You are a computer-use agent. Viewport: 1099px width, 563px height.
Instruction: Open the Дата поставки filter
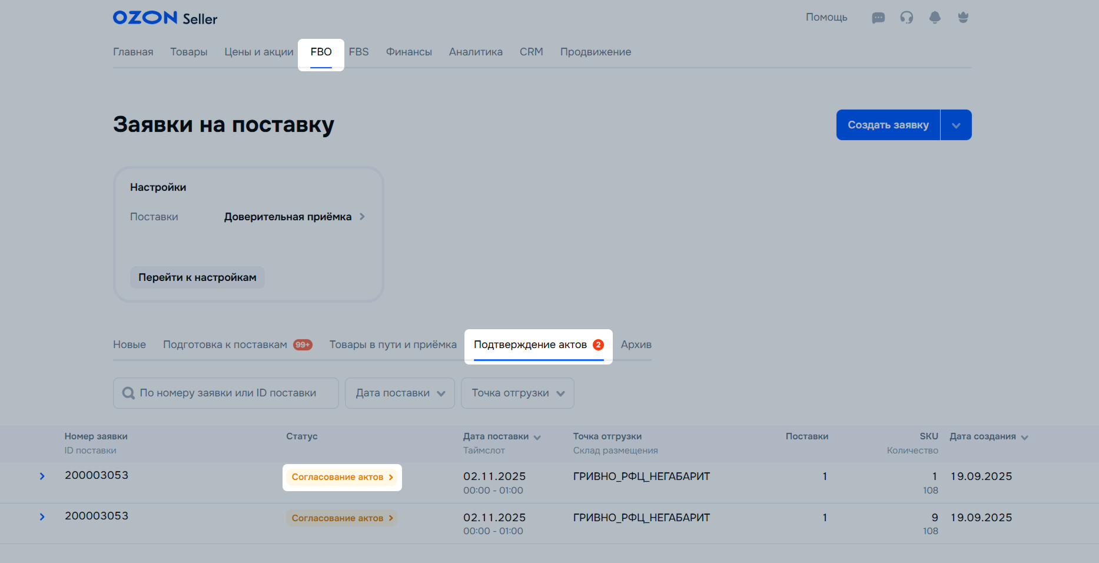400,393
